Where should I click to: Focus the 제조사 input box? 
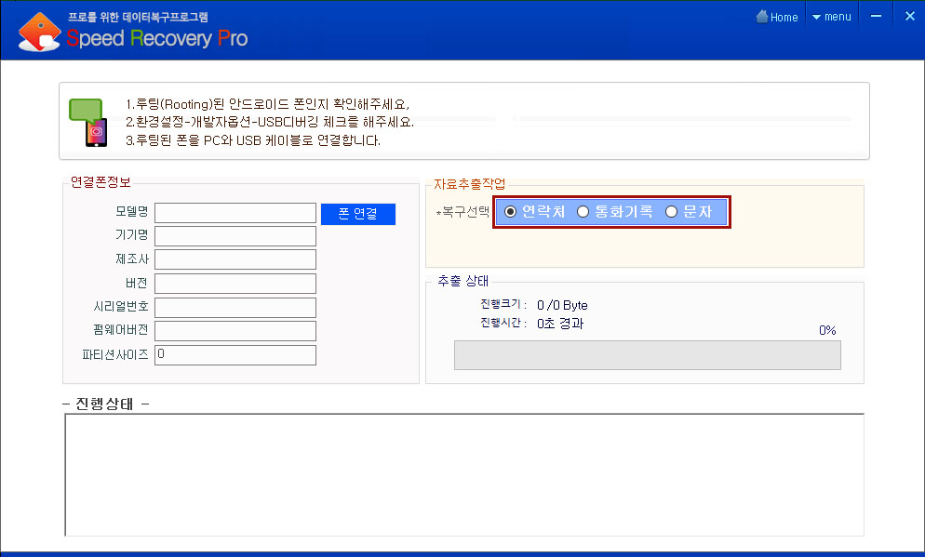235,259
